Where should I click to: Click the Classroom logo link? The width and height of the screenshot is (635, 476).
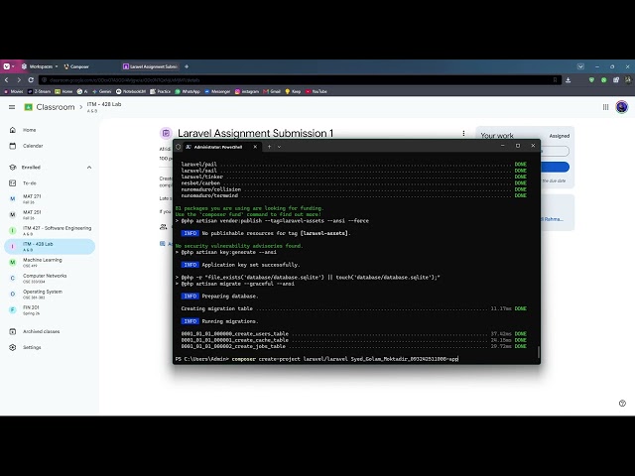coord(50,107)
